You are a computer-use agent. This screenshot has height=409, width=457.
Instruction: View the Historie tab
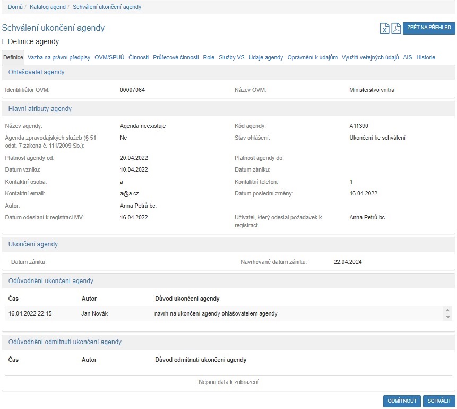[426, 57]
